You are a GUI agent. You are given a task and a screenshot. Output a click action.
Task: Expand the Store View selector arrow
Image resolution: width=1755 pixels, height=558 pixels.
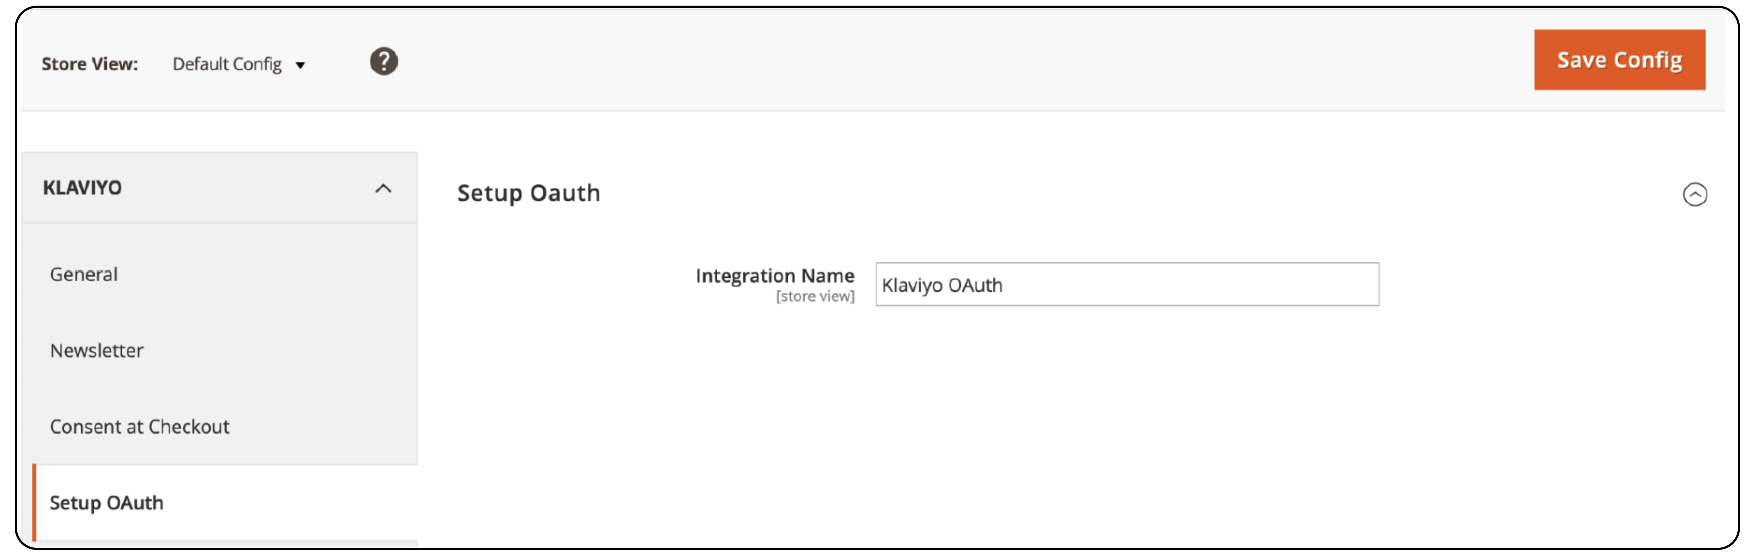pos(302,65)
